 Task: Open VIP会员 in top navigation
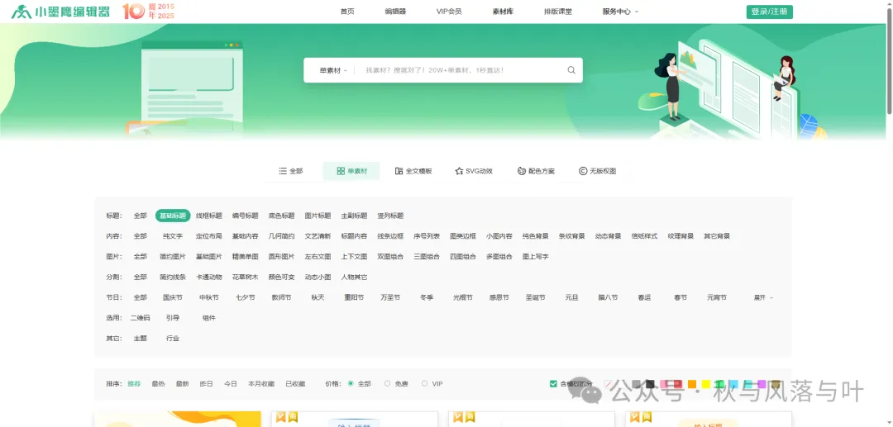point(449,12)
